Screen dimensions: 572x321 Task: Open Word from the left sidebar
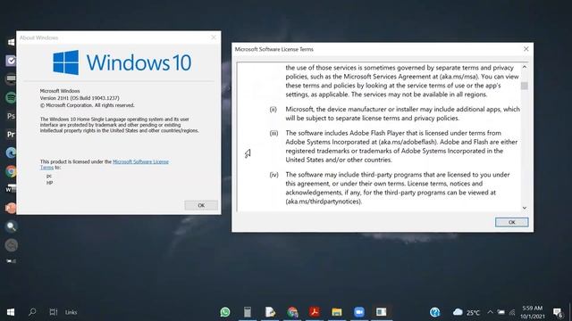(x=11, y=189)
